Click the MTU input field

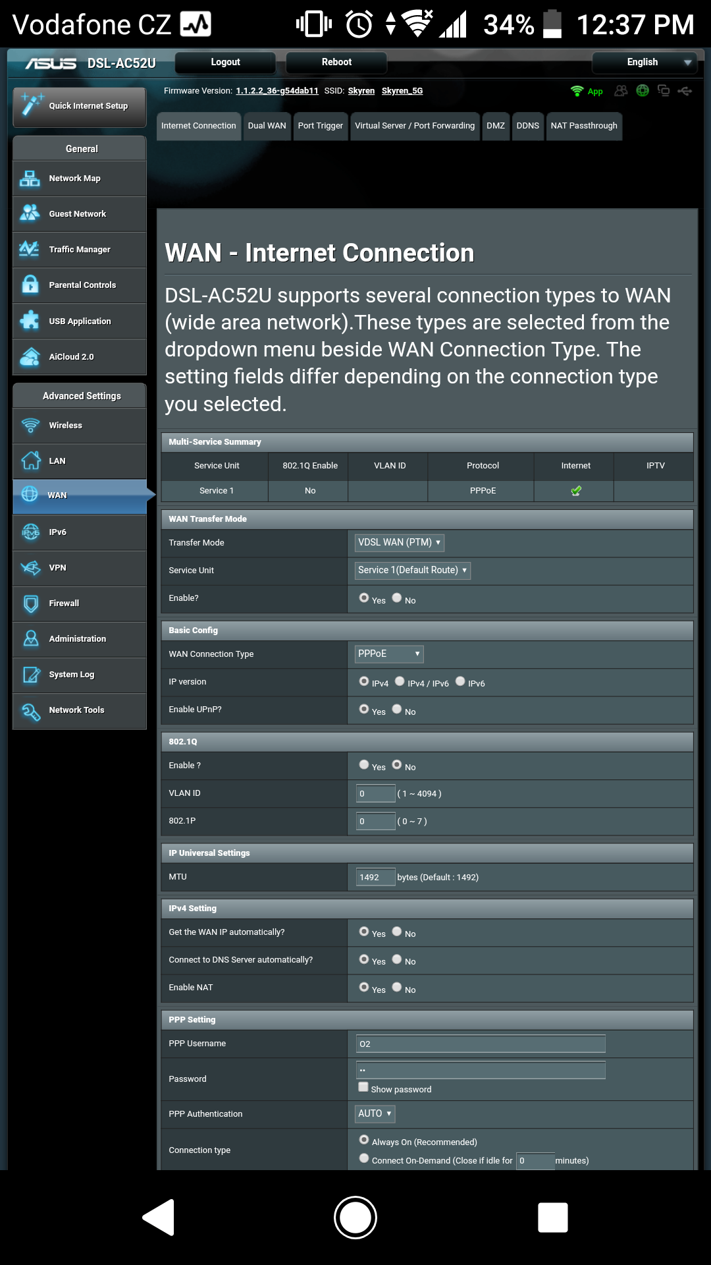click(x=375, y=877)
